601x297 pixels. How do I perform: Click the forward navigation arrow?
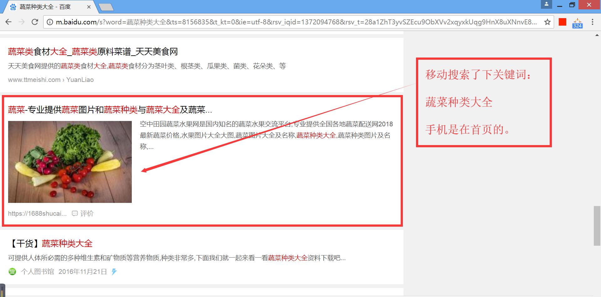21,22
